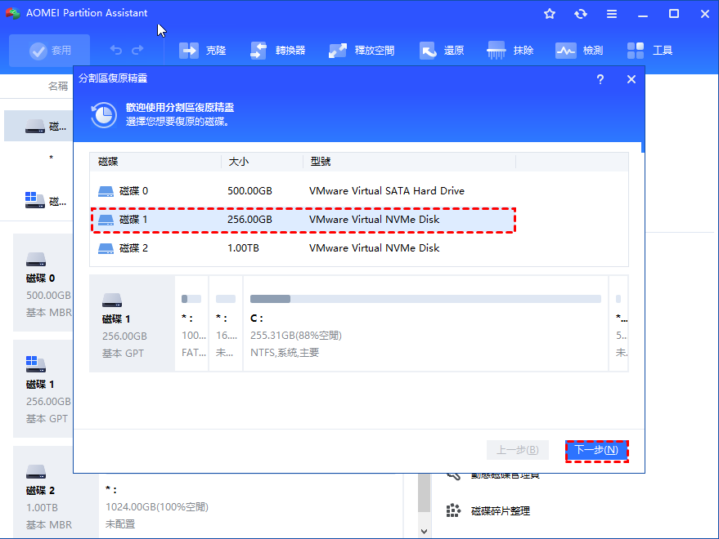Click the 型號 column header
This screenshot has height=539, width=719.
coord(409,162)
